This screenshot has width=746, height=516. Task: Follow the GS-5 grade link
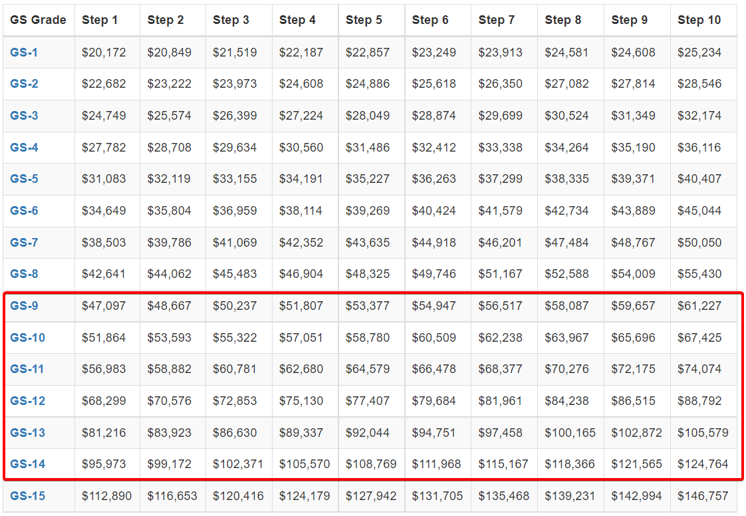coord(24,179)
